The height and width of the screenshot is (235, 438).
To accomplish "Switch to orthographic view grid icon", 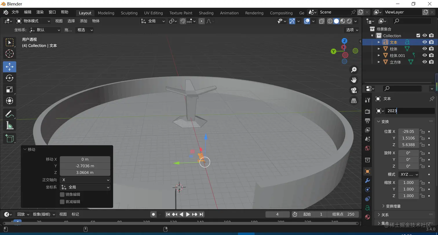I will [x=354, y=100].
